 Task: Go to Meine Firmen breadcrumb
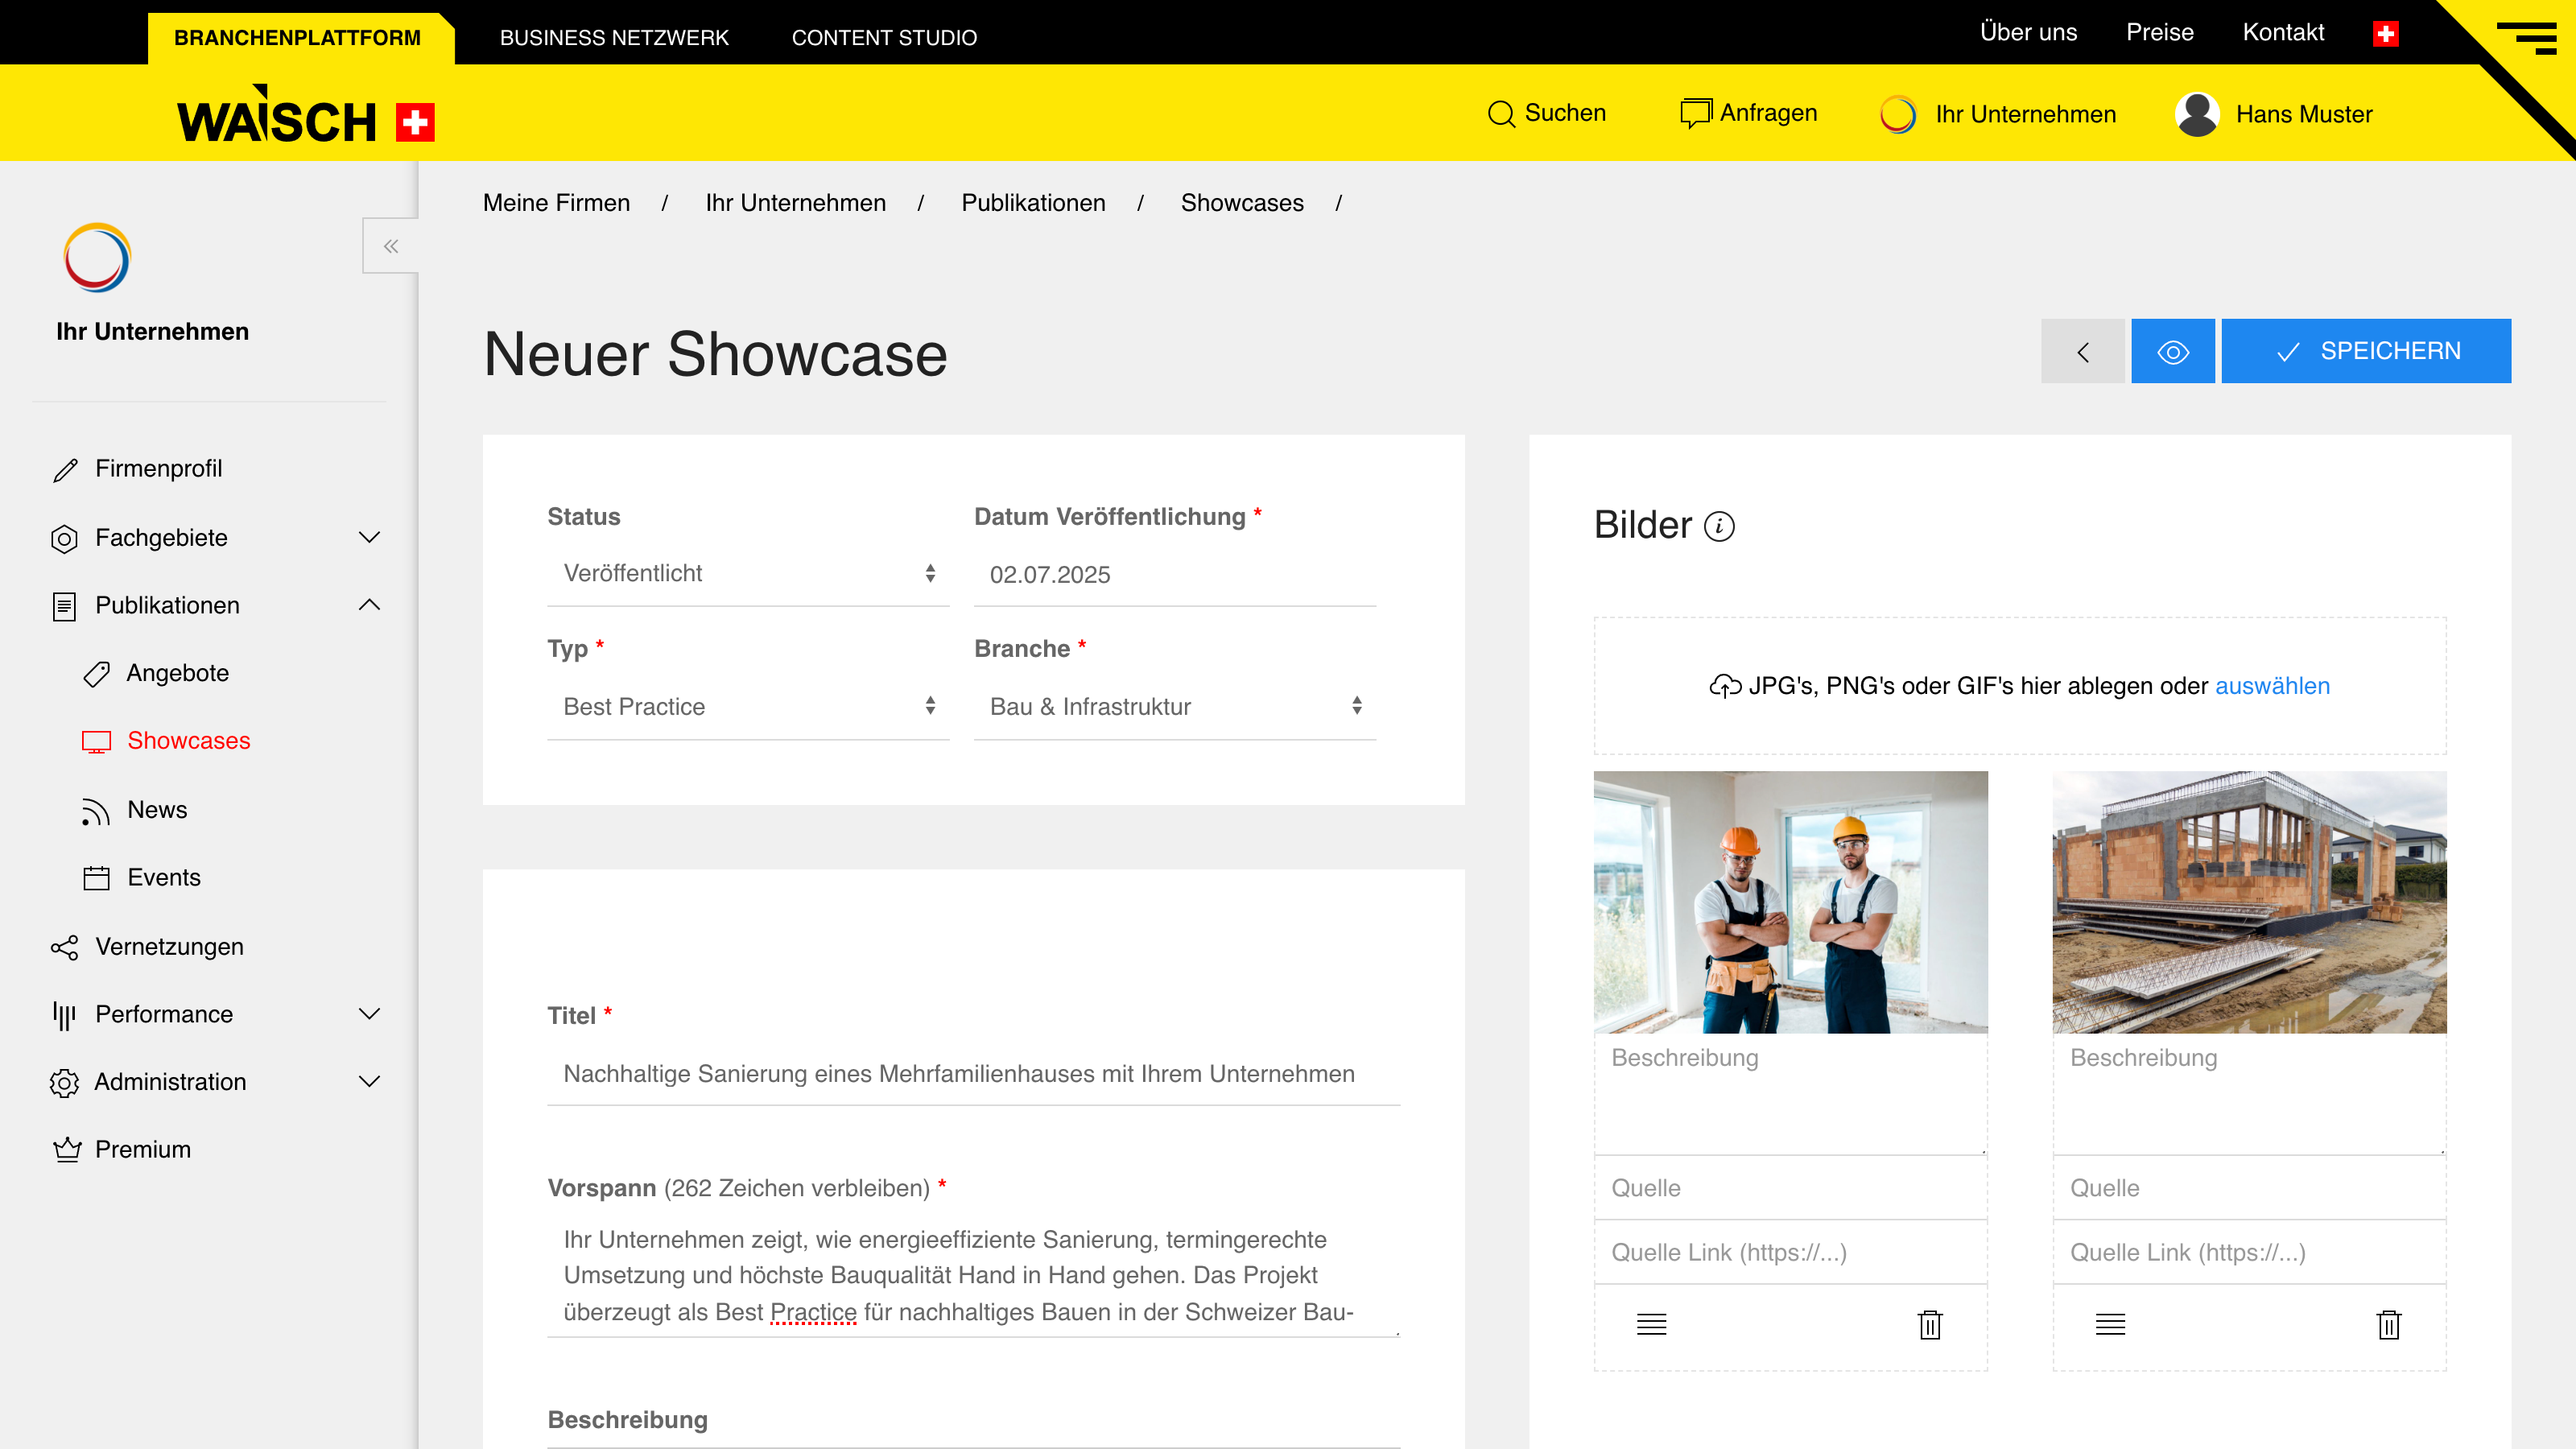click(556, 203)
